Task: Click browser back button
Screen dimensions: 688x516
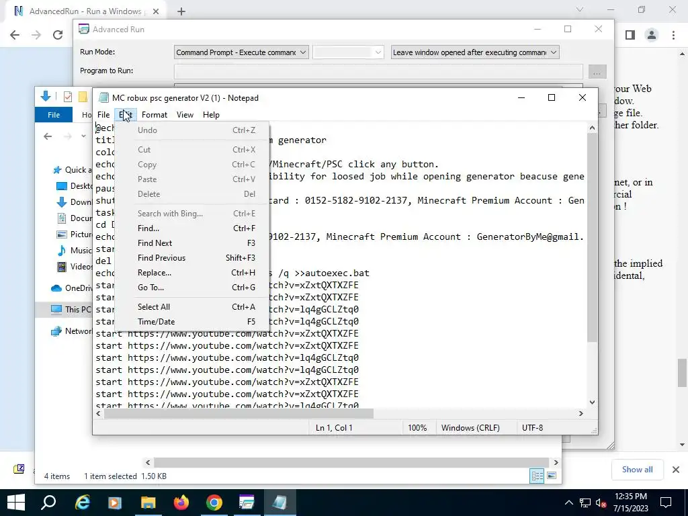Action: [15, 35]
